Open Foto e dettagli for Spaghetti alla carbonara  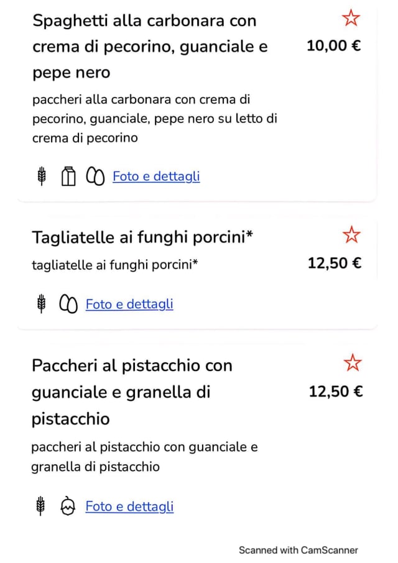[x=156, y=176]
